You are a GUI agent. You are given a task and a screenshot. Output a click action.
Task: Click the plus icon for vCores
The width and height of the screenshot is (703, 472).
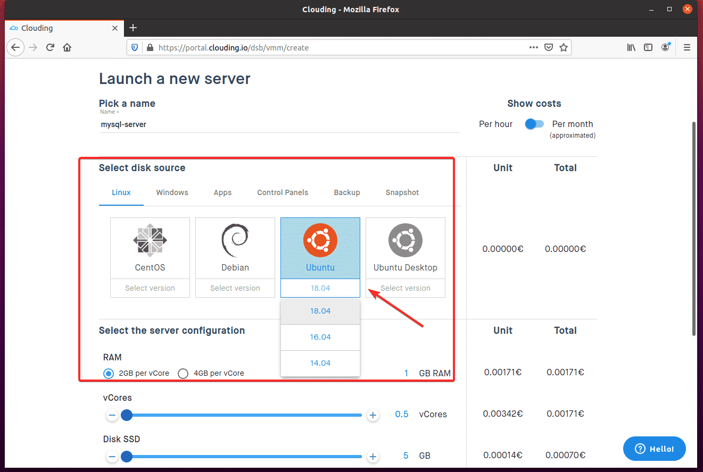click(373, 415)
